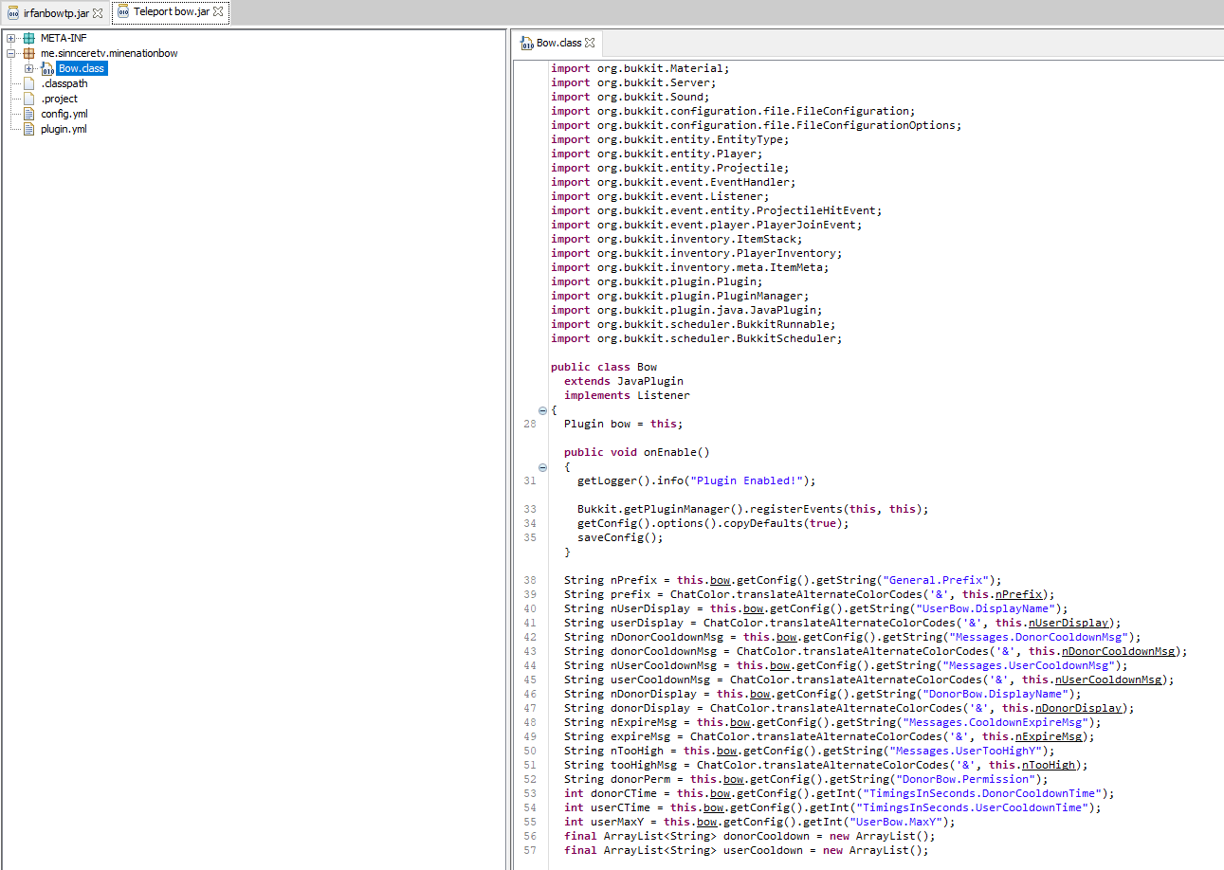Image resolution: width=1224 pixels, height=870 pixels.
Task: Select Bow.class in the file tree
Action: click(82, 68)
